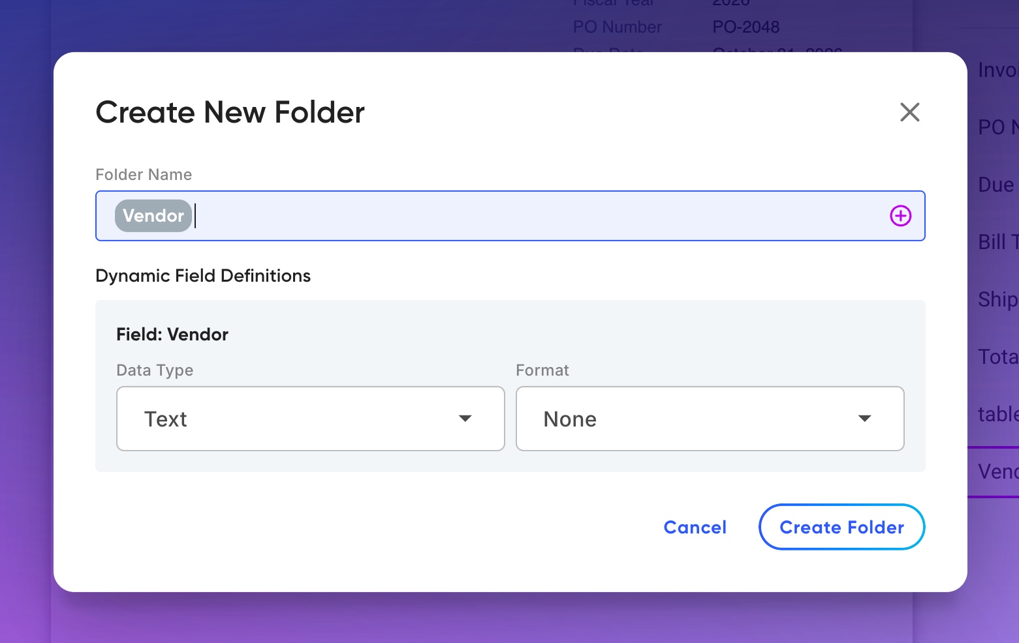The image size is (1019, 643).
Task: Open the Format dropdown showing None
Action: pos(710,419)
